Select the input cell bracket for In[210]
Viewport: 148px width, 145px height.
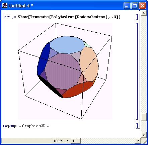click(x=137, y=17)
